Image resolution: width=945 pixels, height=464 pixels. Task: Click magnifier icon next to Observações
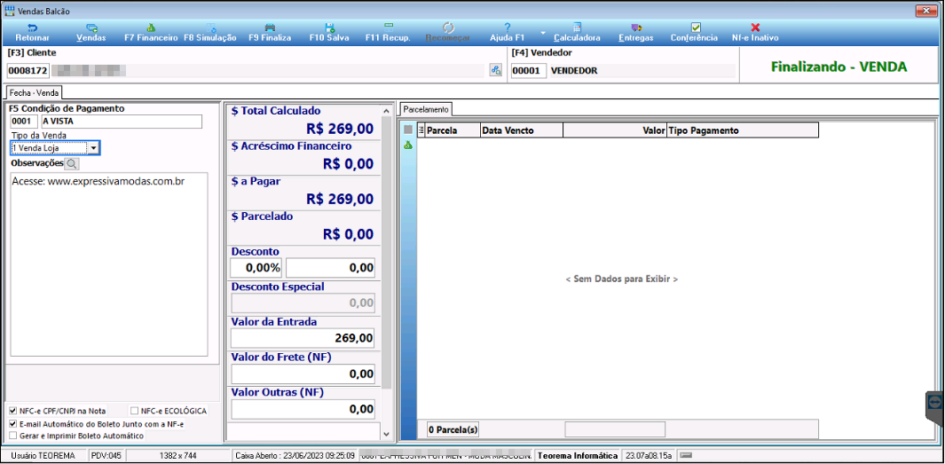pos(72,163)
